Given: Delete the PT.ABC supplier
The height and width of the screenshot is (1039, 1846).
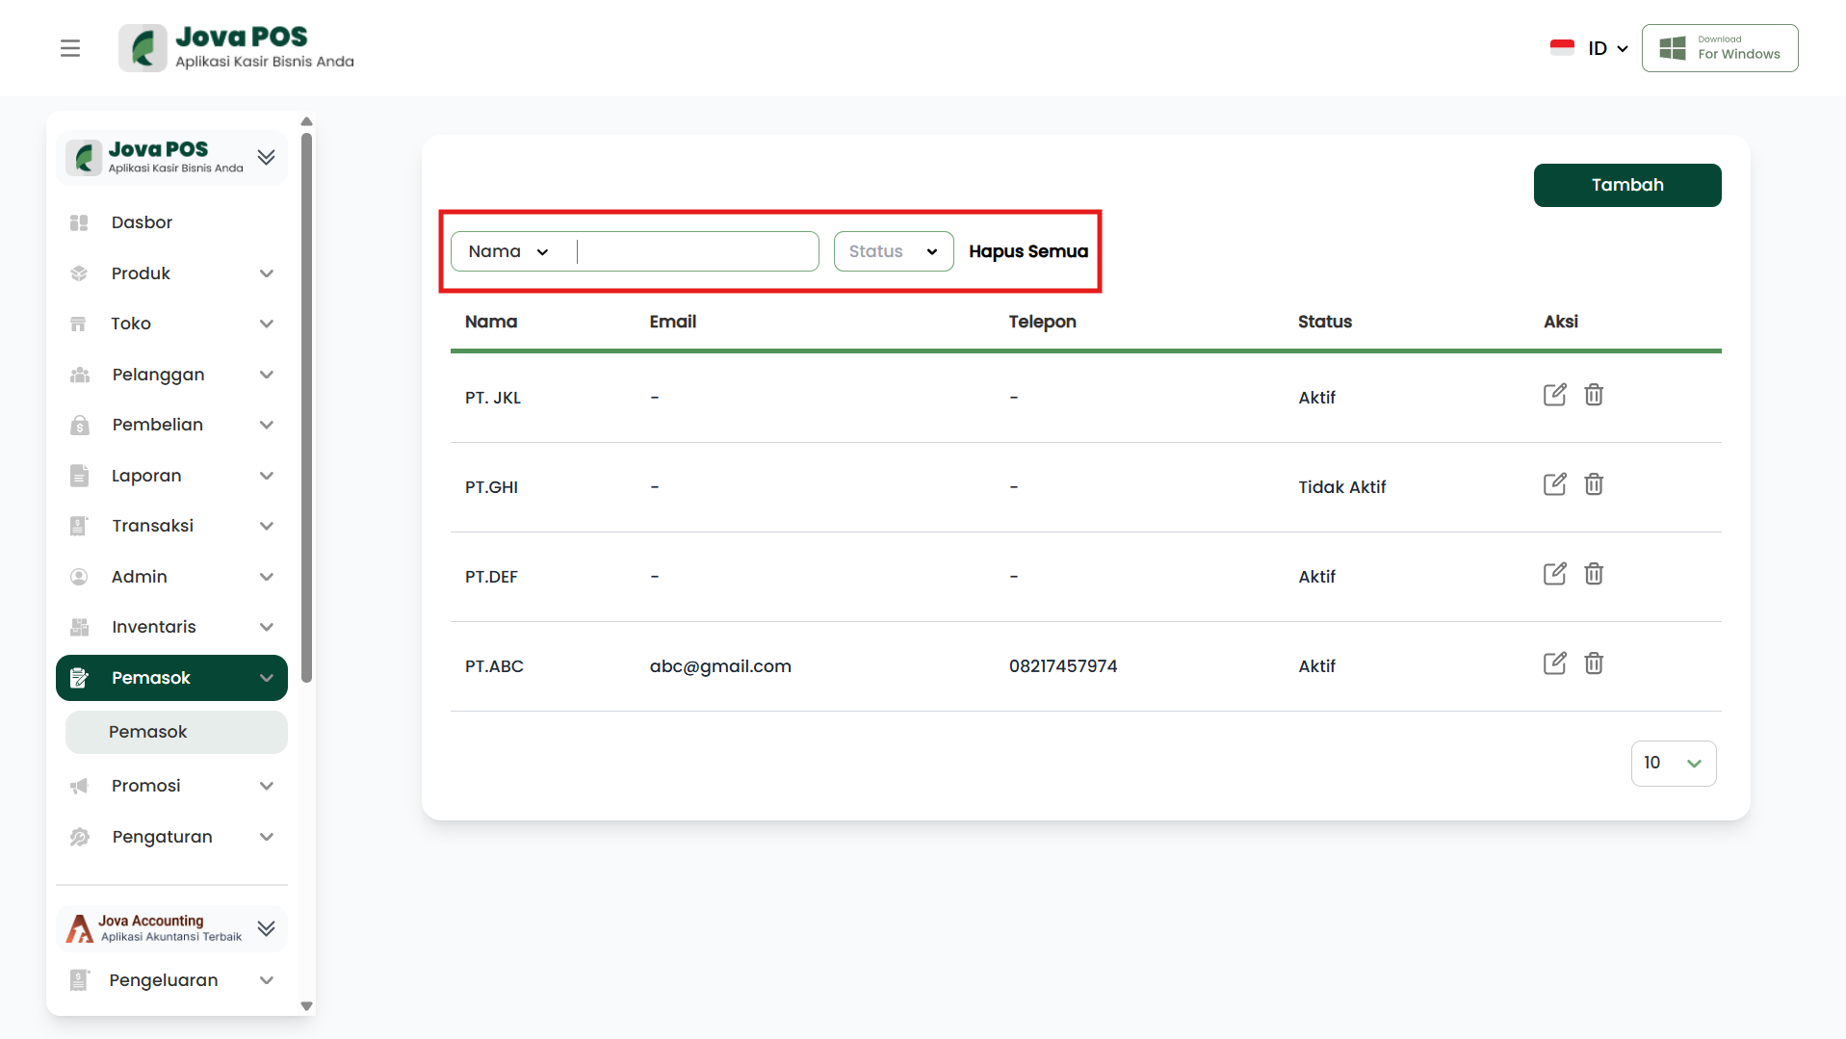Looking at the screenshot, I should tap(1594, 663).
